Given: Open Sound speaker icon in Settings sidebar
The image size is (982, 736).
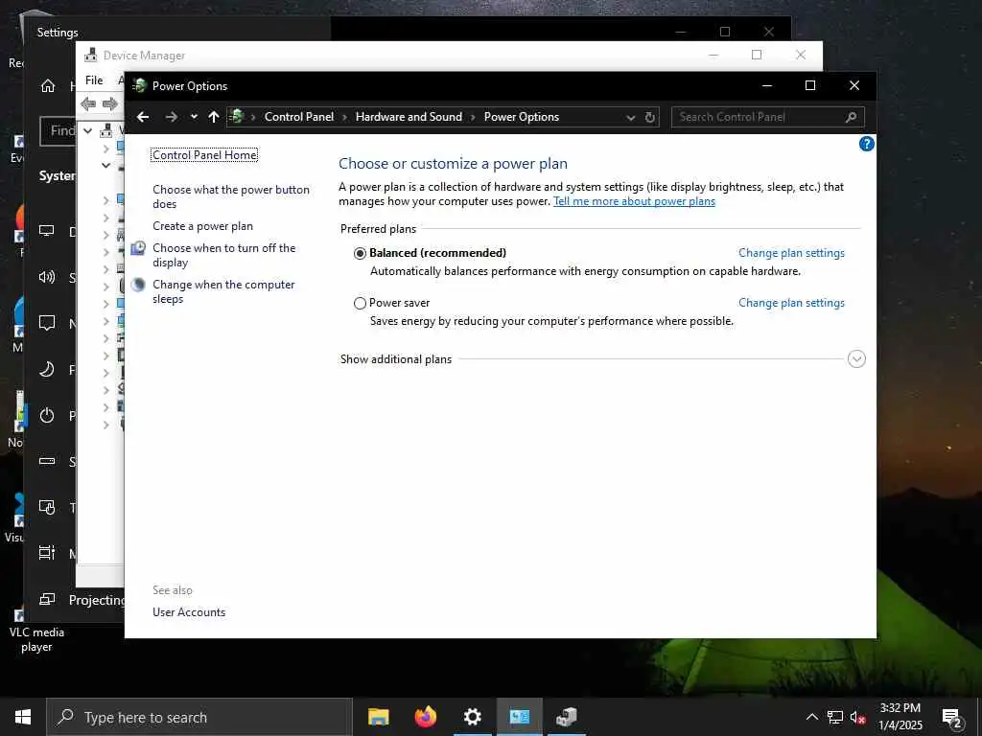Looking at the screenshot, I should 47,277.
